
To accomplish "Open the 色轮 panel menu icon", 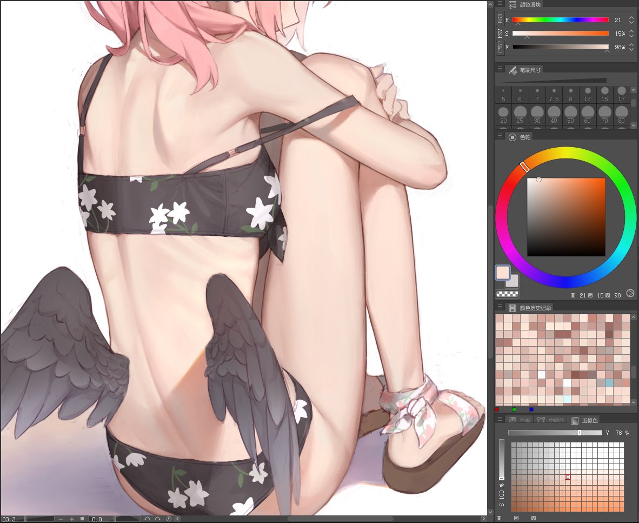I will [500, 136].
